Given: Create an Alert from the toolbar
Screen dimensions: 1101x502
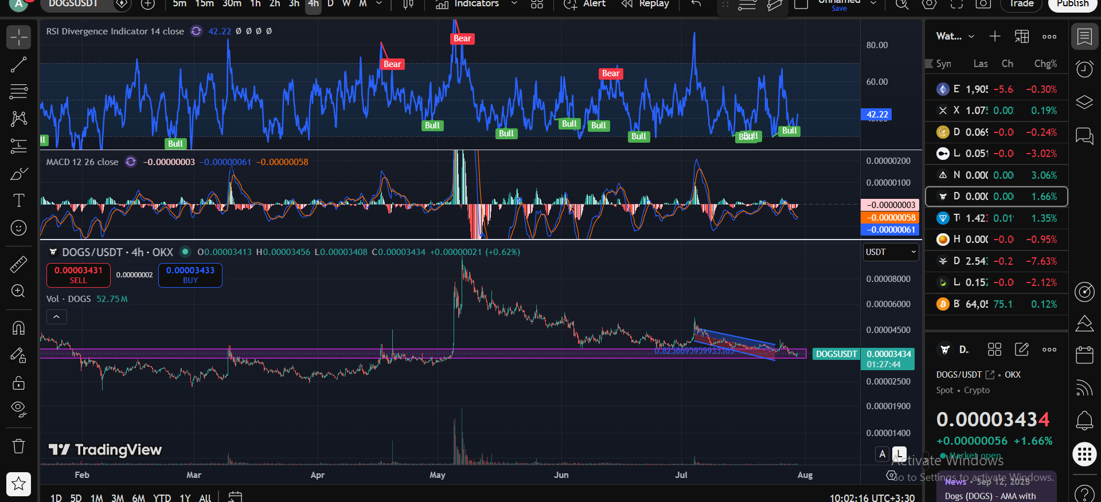Looking at the screenshot, I should pyautogui.click(x=585, y=3).
